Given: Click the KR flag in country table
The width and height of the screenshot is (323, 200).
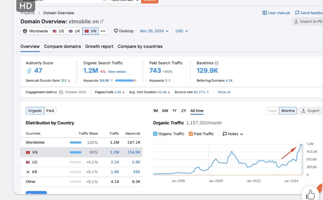Looking at the screenshot, I should pyautogui.click(x=28, y=172).
